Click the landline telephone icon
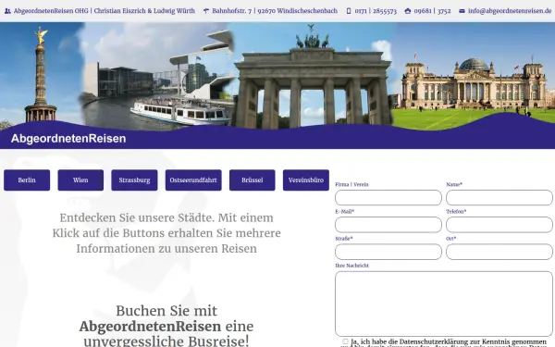 coord(407,11)
